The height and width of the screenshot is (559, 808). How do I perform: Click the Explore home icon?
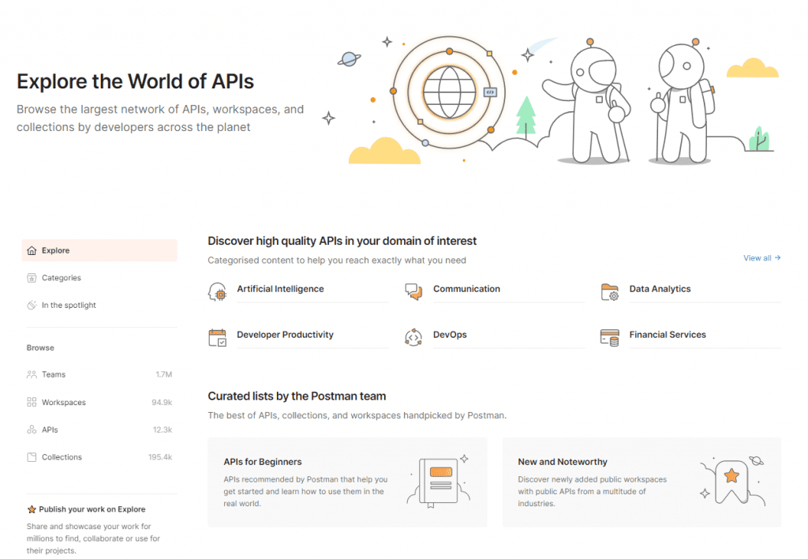coord(32,250)
